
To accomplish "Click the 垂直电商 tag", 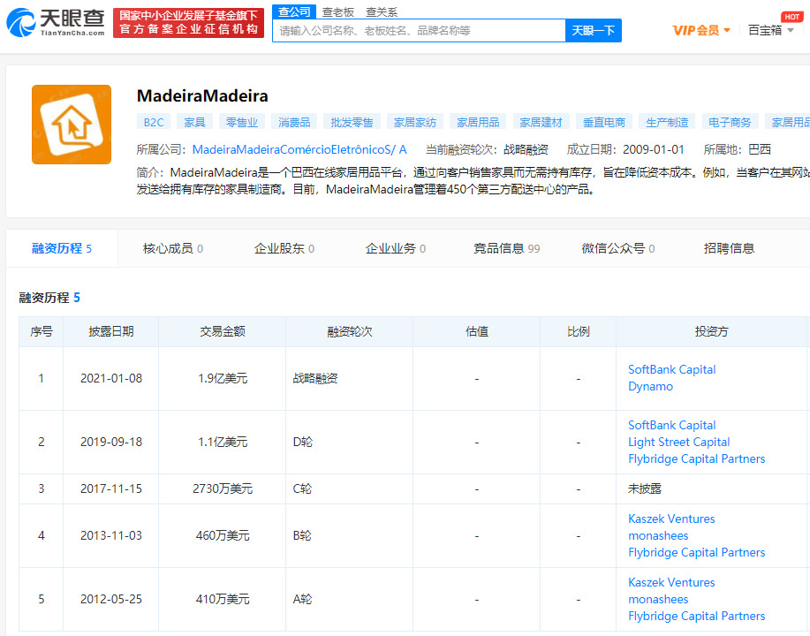I will (604, 123).
